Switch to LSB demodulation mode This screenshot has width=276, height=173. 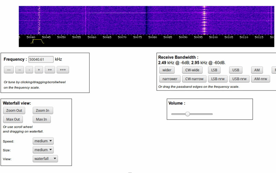pos(214,70)
